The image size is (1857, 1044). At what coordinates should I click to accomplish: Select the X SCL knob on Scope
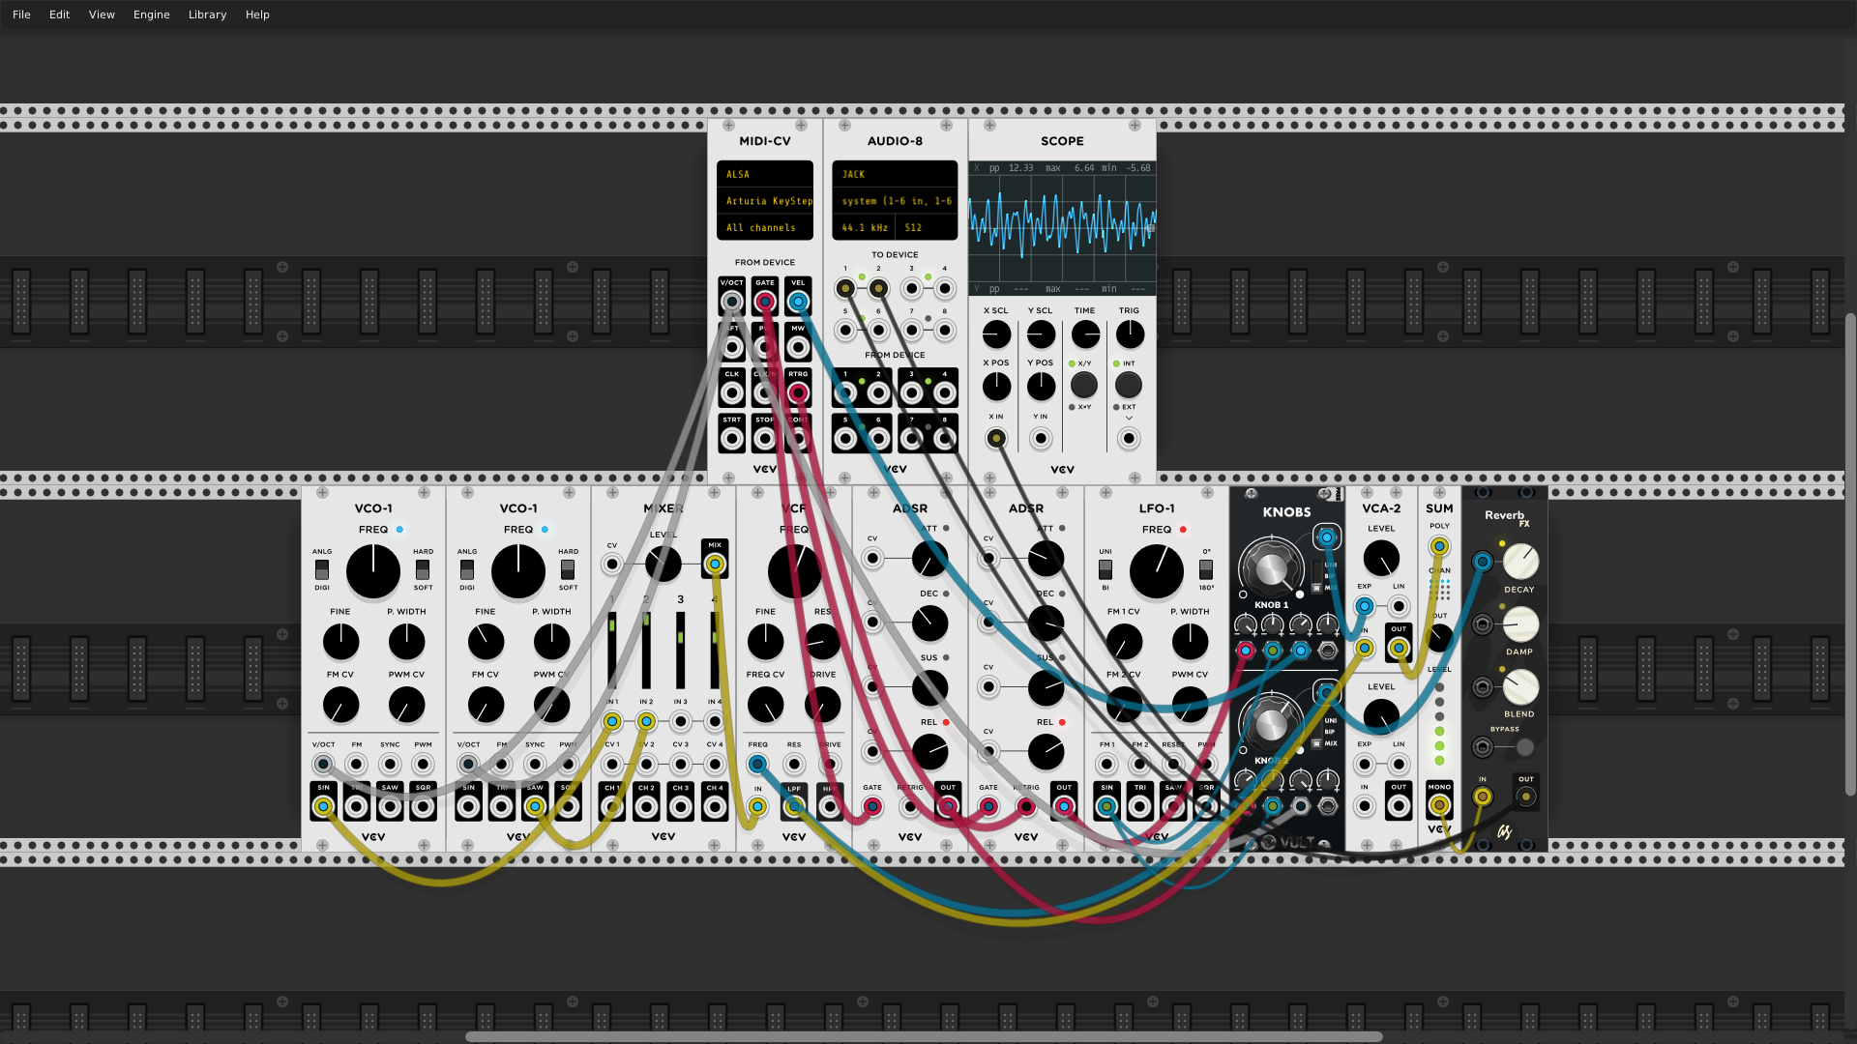pyautogui.click(x=996, y=334)
